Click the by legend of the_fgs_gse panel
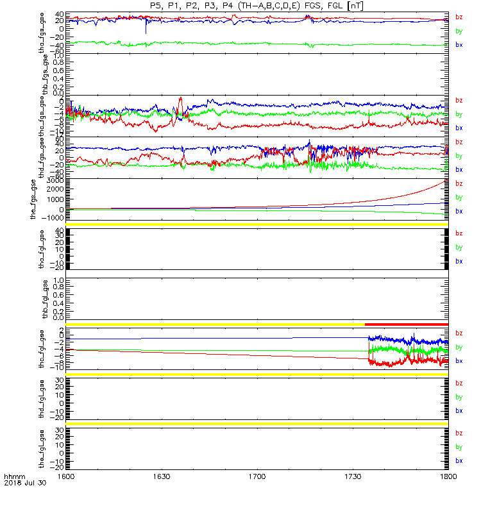This screenshot has height=513, width=481. pos(459,198)
